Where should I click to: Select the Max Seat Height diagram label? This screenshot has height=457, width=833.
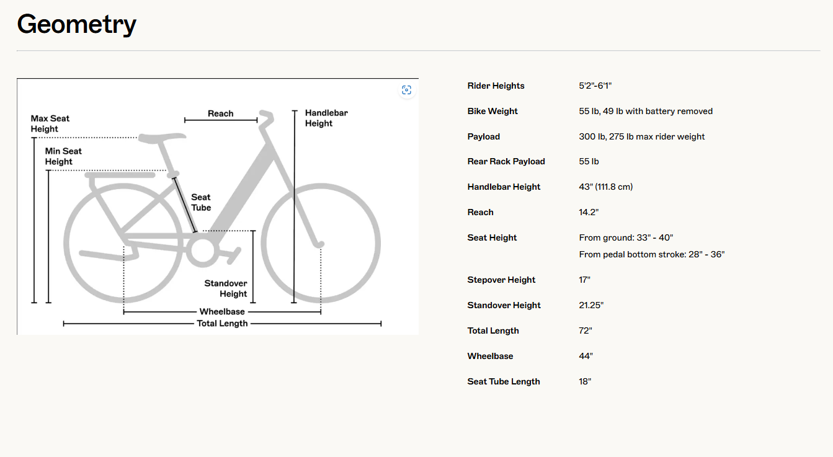tap(50, 123)
